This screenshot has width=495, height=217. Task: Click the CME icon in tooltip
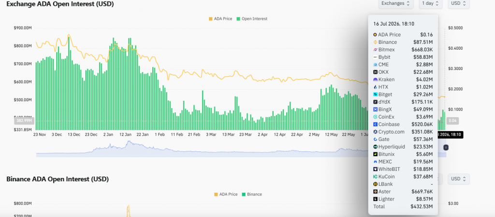[x=375, y=65]
